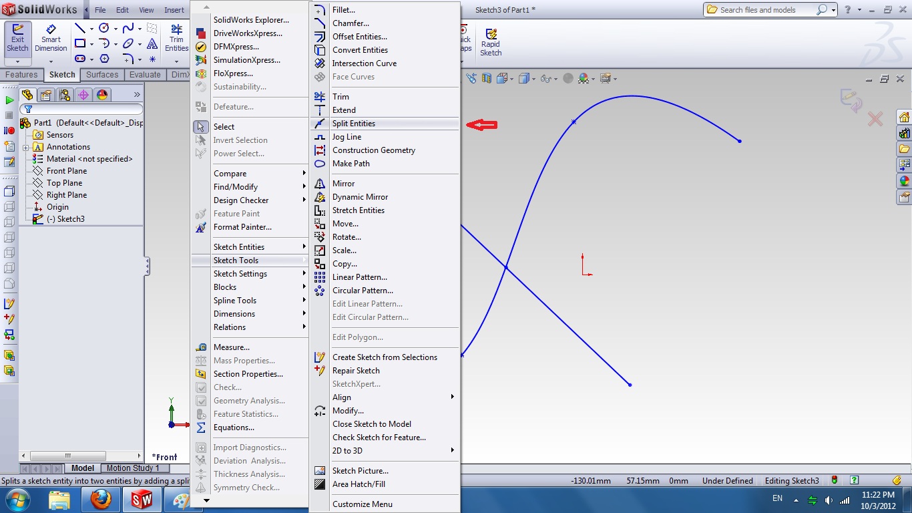This screenshot has height=513, width=912.
Task: Click the Under Defined status text
Action: coord(727,481)
